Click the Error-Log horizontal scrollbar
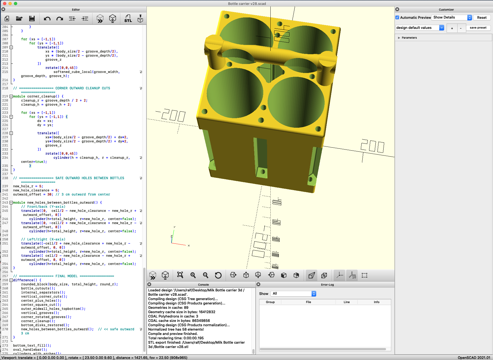The image size is (493, 360). coord(323,349)
